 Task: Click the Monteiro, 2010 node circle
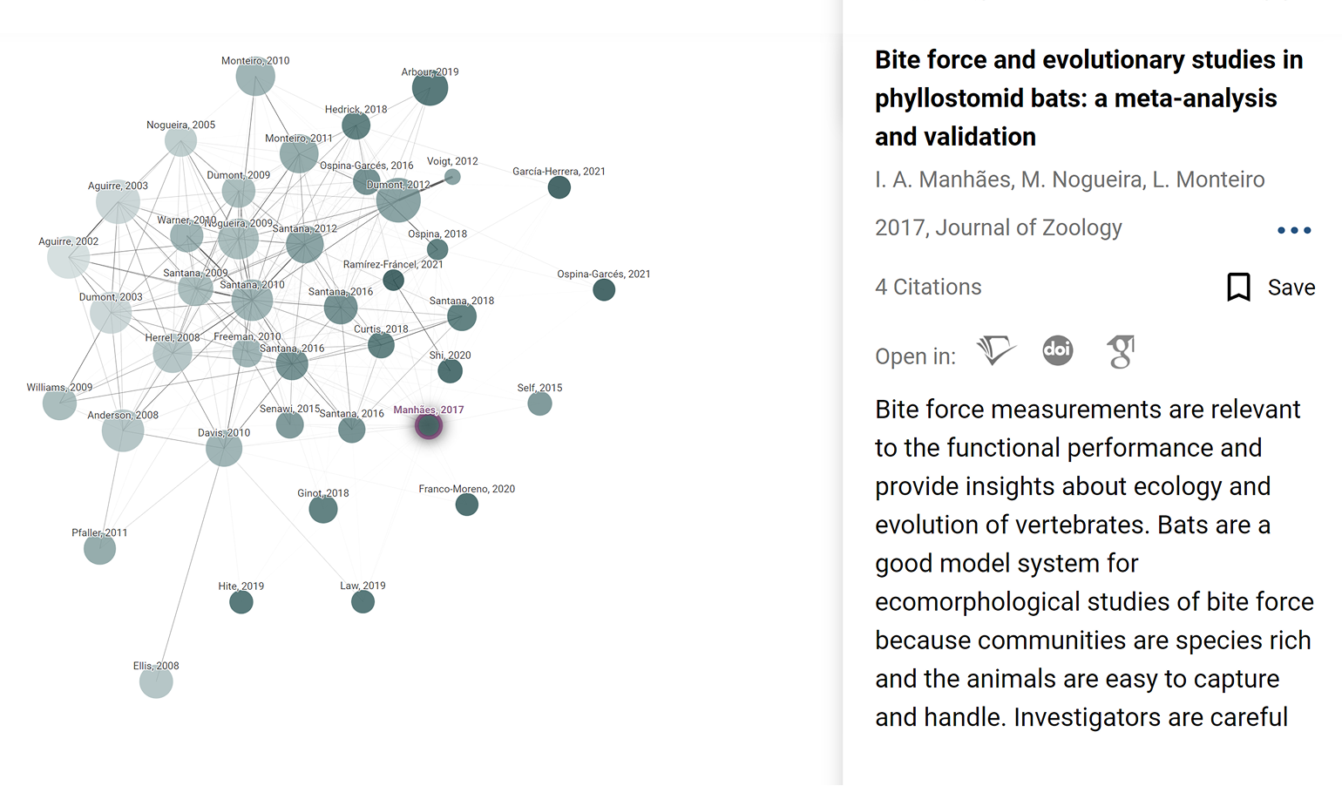(x=255, y=78)
